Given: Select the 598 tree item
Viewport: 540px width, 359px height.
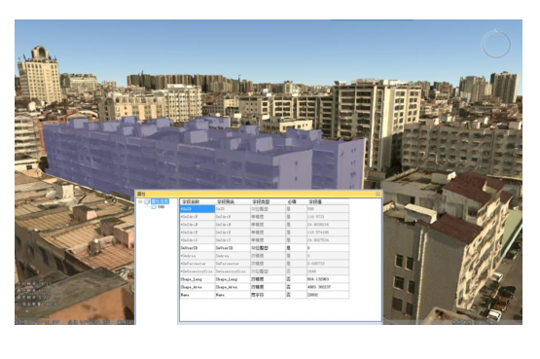Looking at the screenshot, I should 161,207.
